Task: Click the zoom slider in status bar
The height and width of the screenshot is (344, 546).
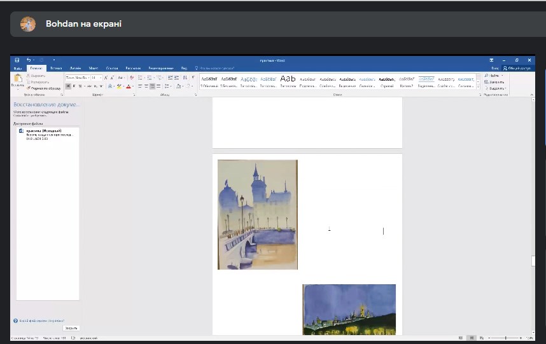Action: [x=506, y=338]
